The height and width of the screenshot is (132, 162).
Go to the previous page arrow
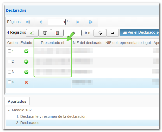[41, 22]
